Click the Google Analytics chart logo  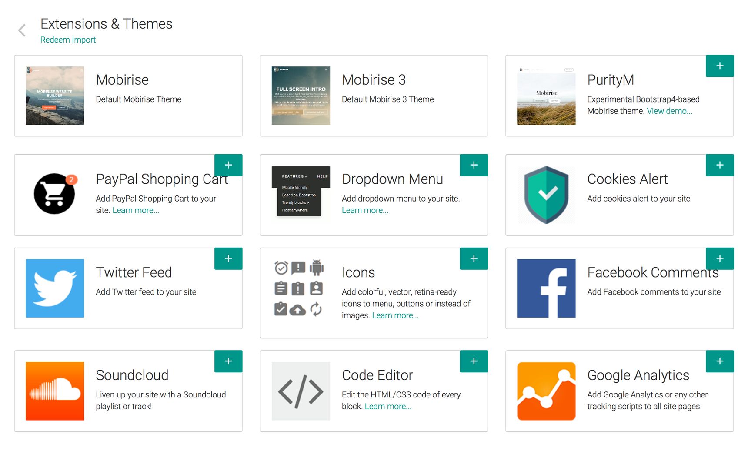546,391
